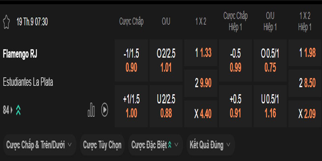Open the Kết Quả Đúng dropdown
The height and width of the screenshot is (161, 322).
(x=210, y=145)
